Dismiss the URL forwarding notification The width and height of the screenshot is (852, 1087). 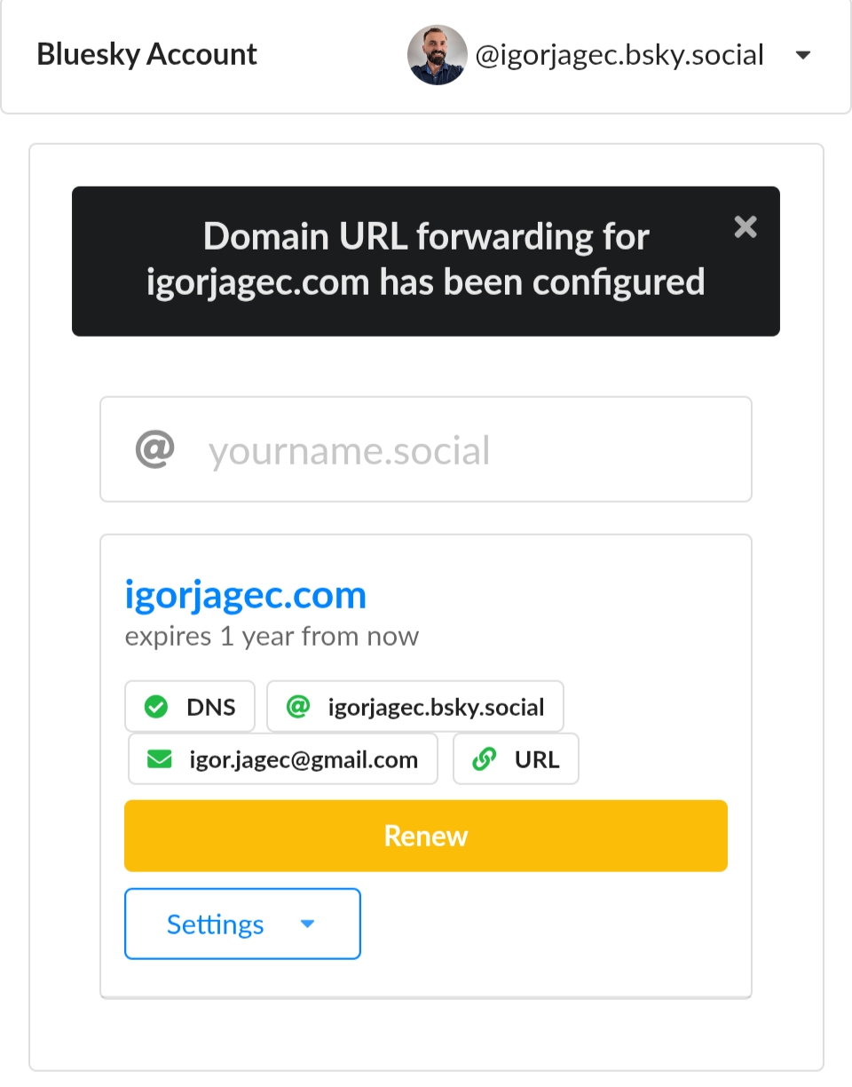745,226
